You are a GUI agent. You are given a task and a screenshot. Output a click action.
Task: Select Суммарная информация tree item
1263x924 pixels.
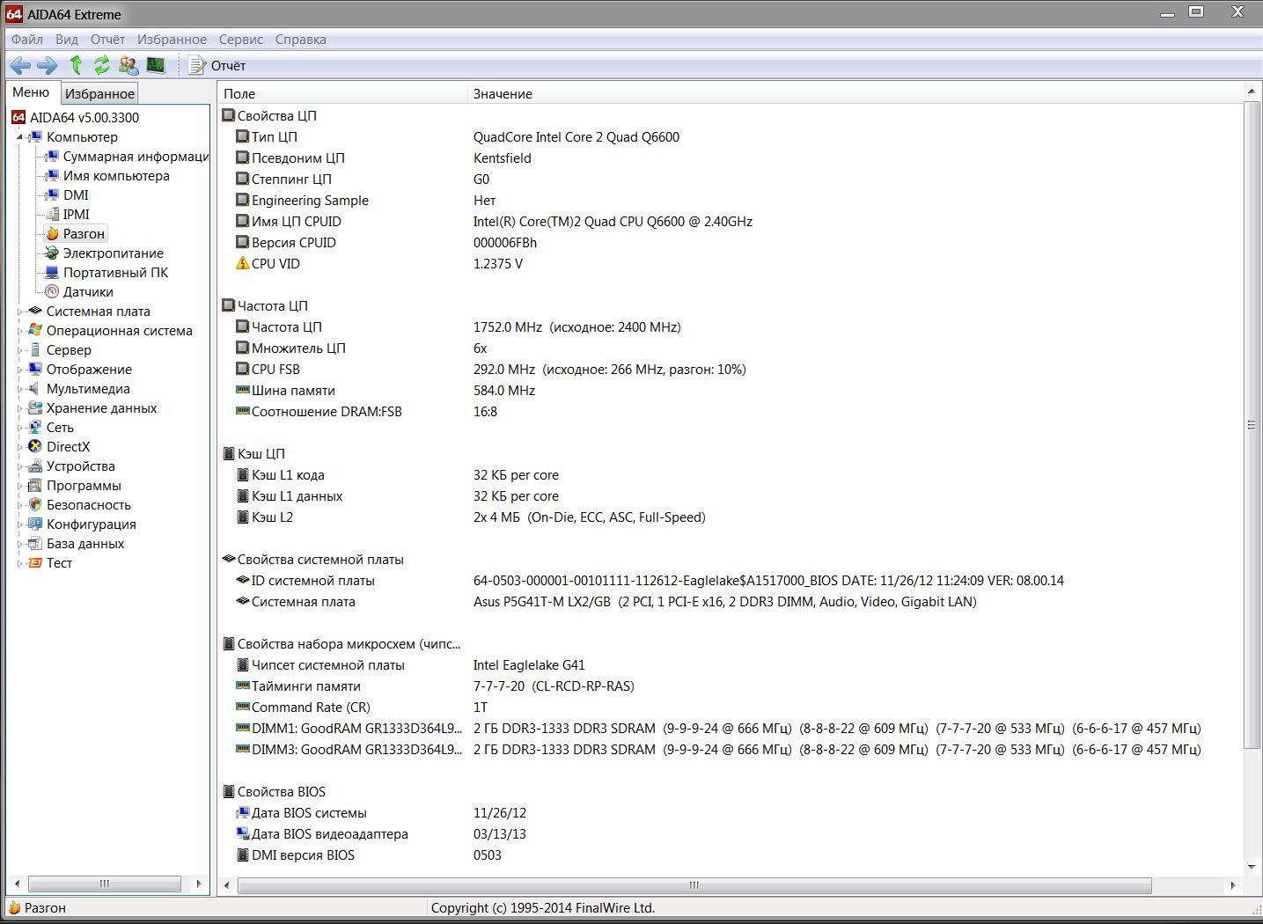point(136,156)
